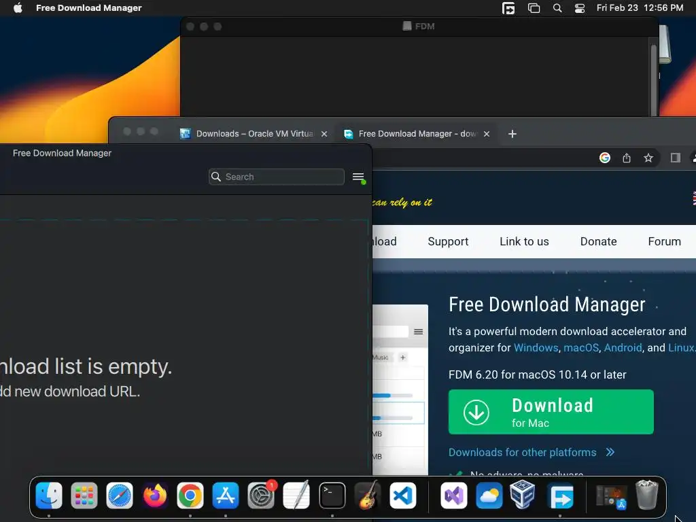Launch Terminal from the dock
This screenshot has height=522, width=696.
tap(332, 495)
